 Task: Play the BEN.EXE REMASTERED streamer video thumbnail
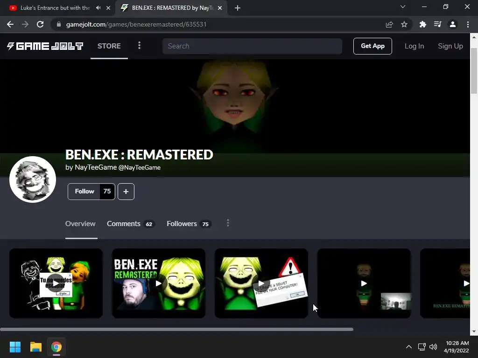point(159,283)
